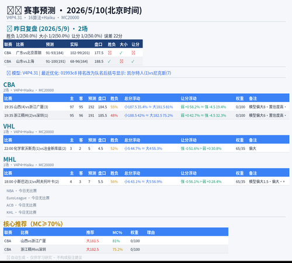Select the page title 赛事预测 2026/5/10(北京时间)
Viewport: 292px width, 263px height.
(x=74, y=10)
